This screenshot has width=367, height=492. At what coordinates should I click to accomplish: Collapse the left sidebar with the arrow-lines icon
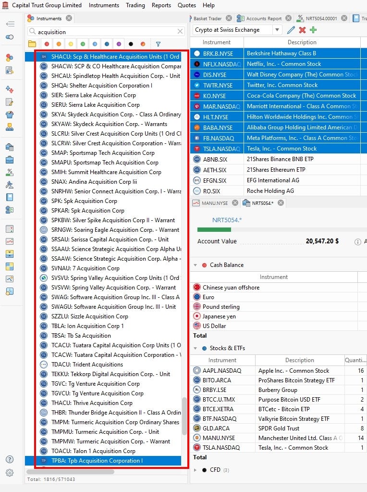(10, 24)
